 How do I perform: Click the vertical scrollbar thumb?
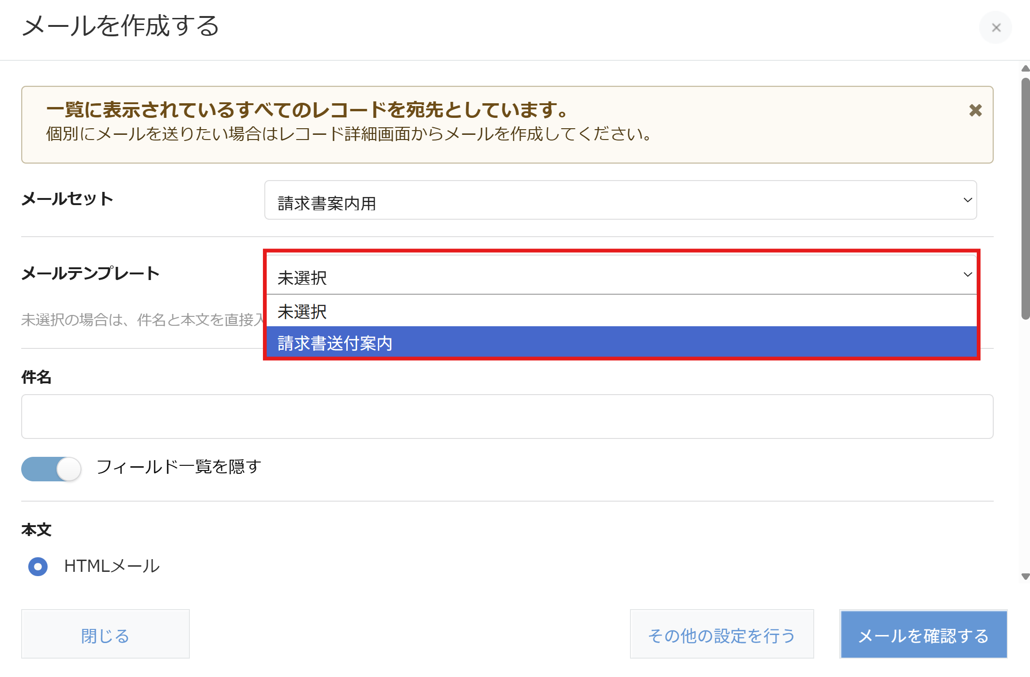point(1025,198)
